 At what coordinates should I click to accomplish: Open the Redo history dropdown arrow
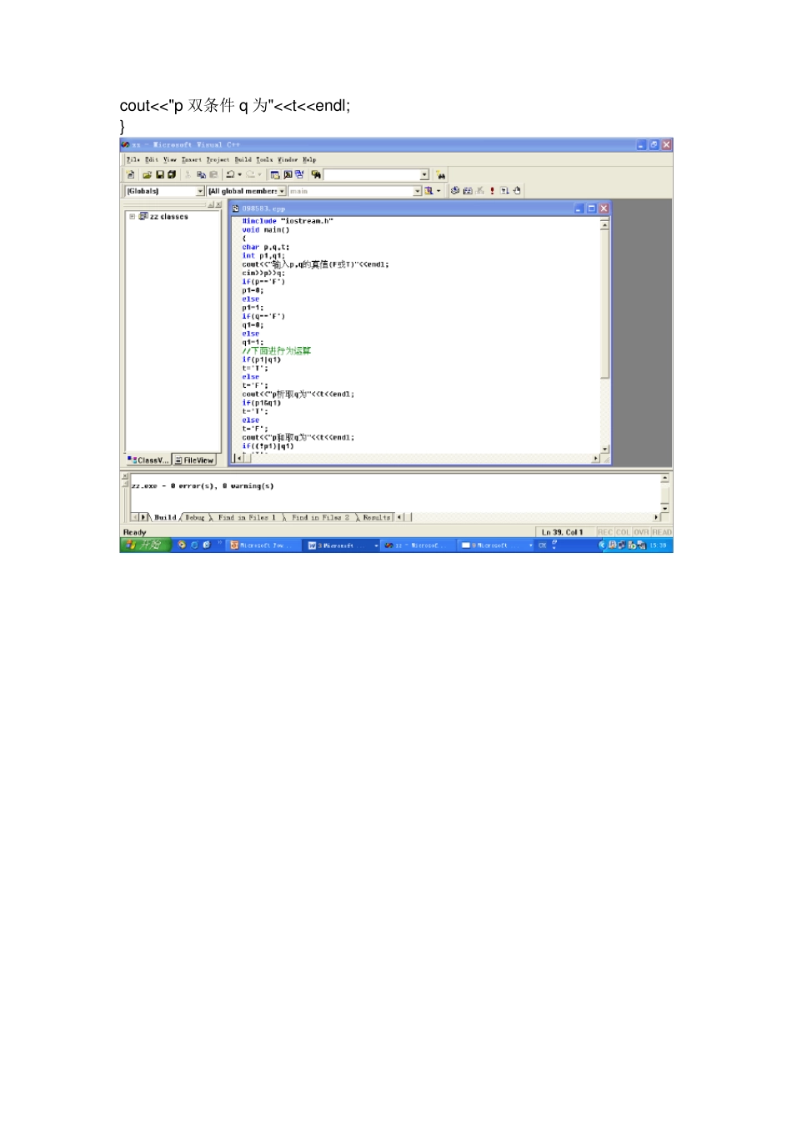259,174
